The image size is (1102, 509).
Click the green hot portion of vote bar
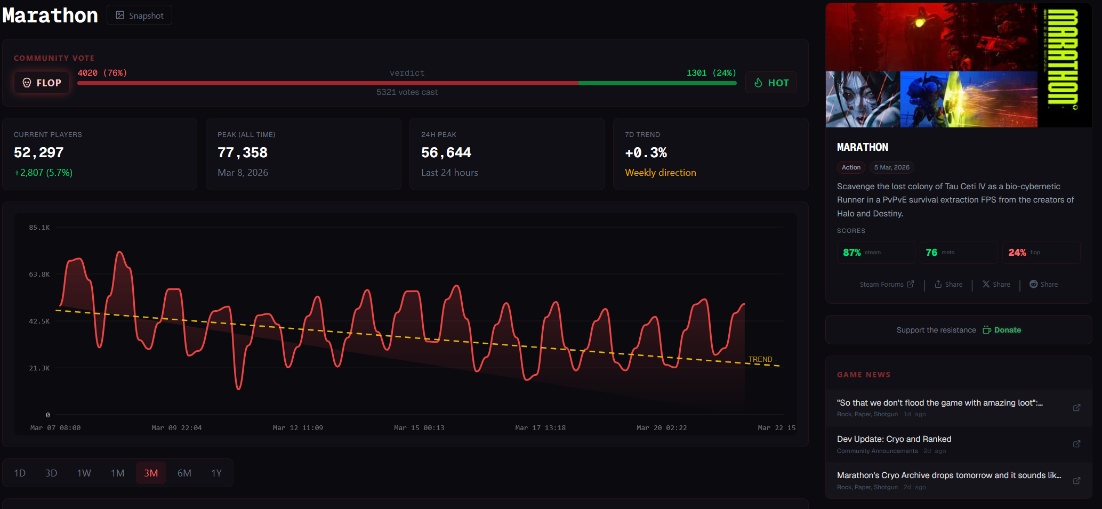[657, 83]
